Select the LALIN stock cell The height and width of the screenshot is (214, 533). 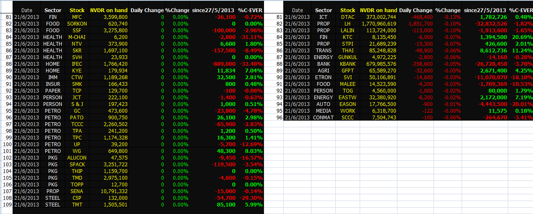coord(347,31)
